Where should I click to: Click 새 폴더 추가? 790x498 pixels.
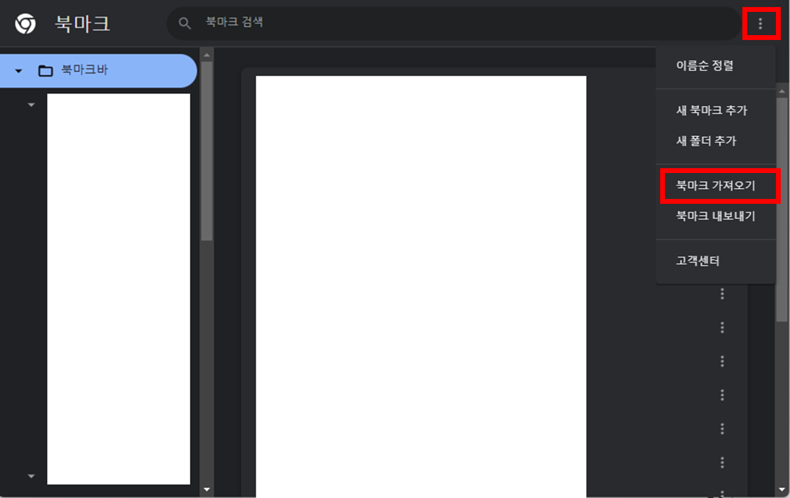706,141
